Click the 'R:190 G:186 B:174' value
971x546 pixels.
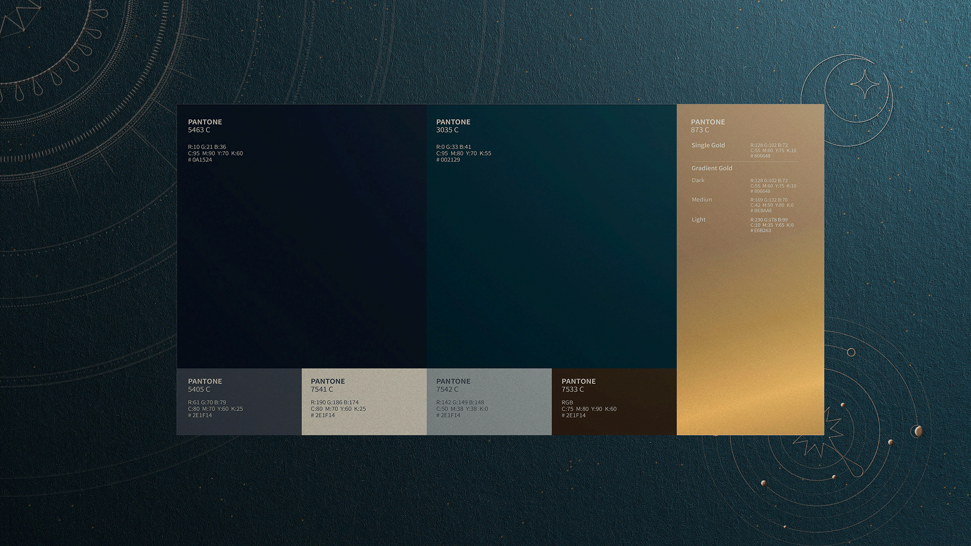pos(334,402)
